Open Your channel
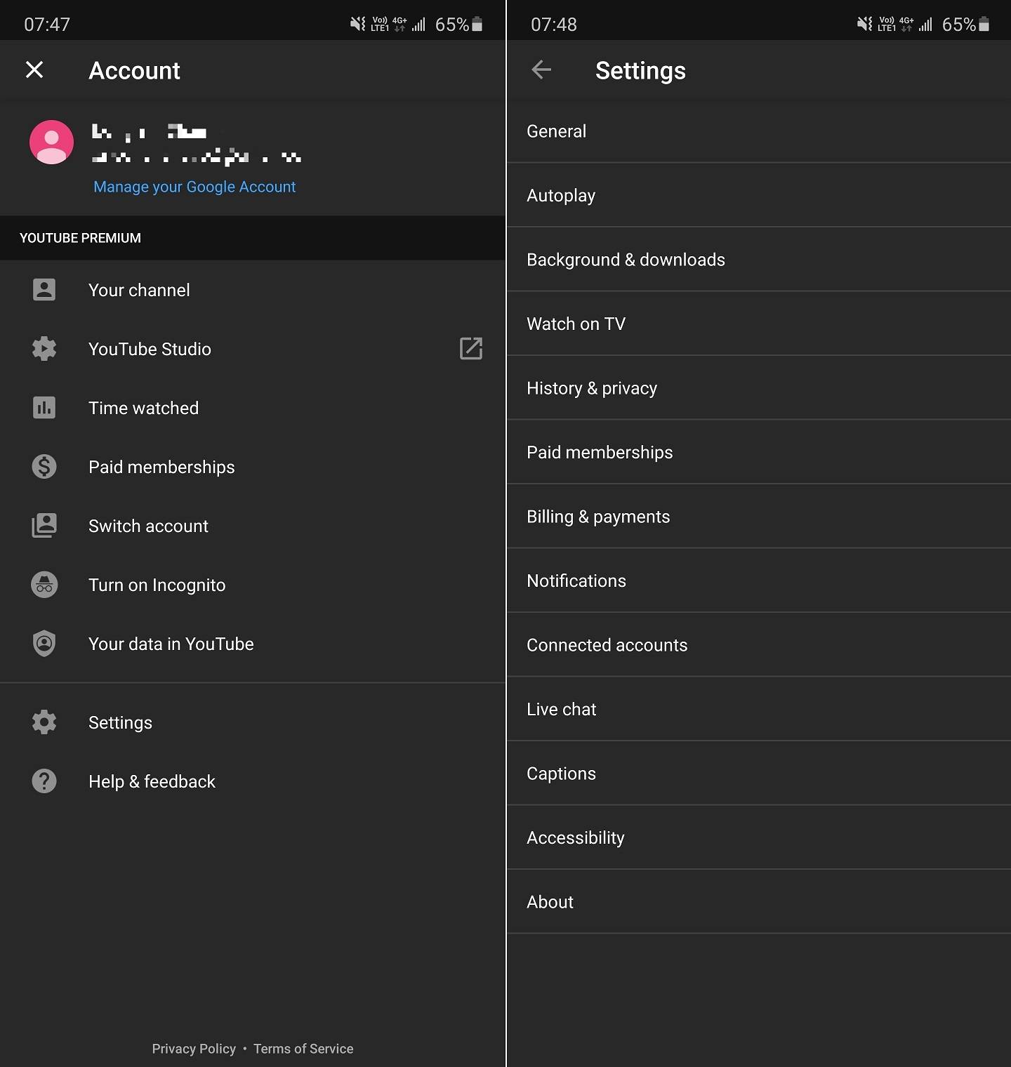The height and width of the screenshot is (1067, 1011). (253, 290)
